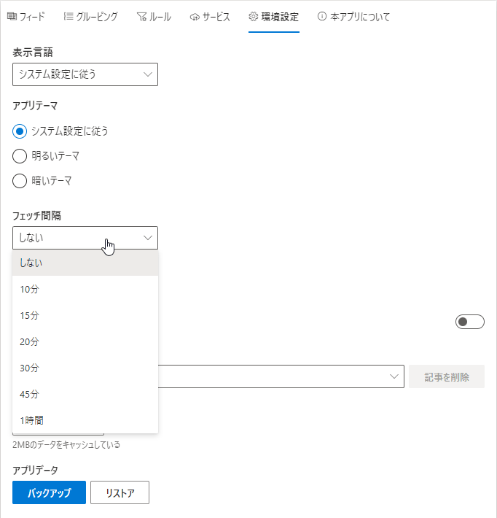Toggle the switch on the right side
This screenshot has height=518, width=497.
[x=469, y=322]
